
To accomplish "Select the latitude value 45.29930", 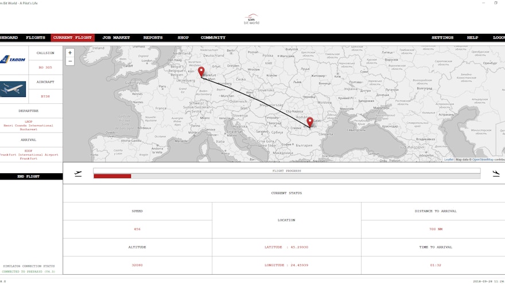I will click(x=299, y=247).
